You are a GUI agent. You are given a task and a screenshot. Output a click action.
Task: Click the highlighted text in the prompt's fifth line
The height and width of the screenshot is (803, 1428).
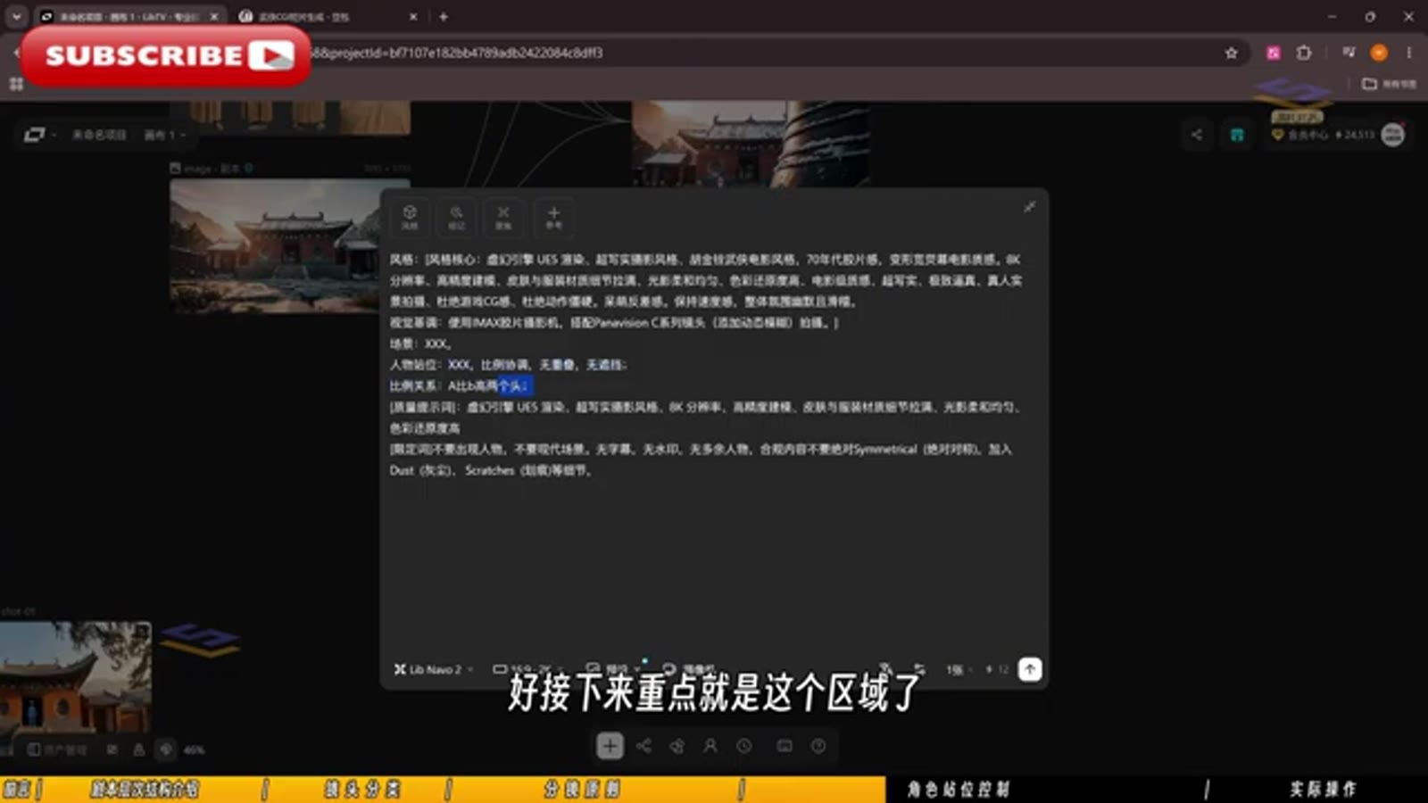514,385
